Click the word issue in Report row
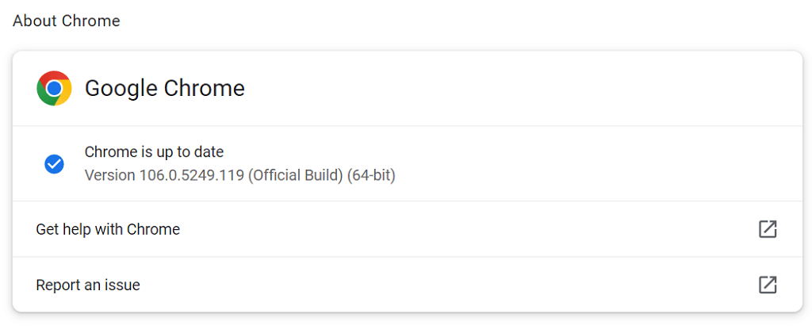Image resolution: width=812 pixels, height=329 pixels. tap(123, 285)
